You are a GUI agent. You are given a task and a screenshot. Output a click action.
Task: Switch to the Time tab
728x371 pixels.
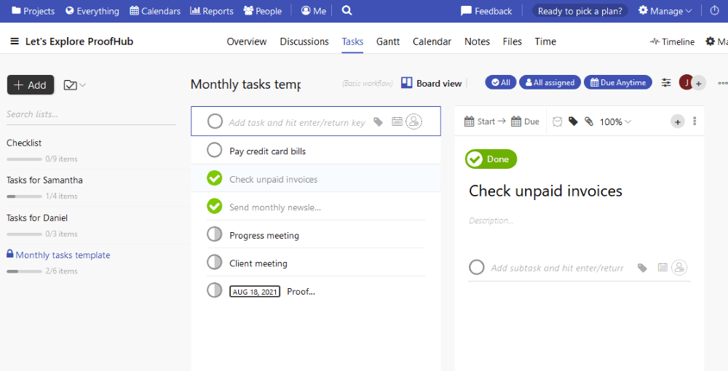(545, 41)
